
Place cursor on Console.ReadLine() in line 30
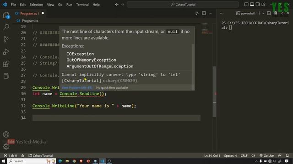82,94
